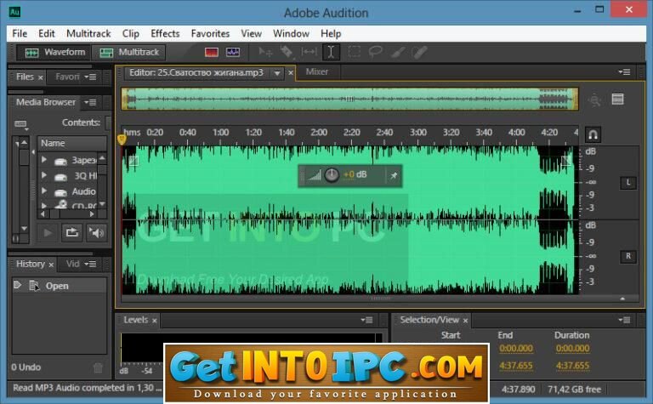The height and width of the screenshot is (404, 653).
Task: Close the Files panel tab
Action: click(x=41, y=78)
